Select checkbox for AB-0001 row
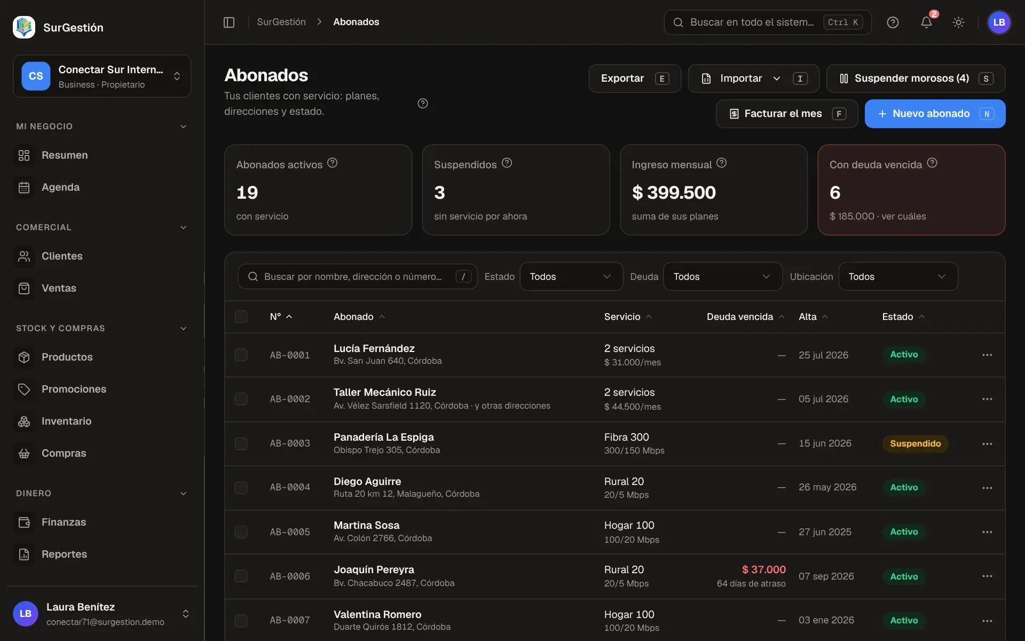The width and height of the screenshot is (1025, 641). coord(241,355)
